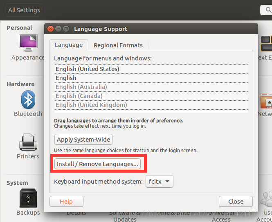
Task: Open Printers settings icon
Action: pyautogui.click(x=28, y=142)
